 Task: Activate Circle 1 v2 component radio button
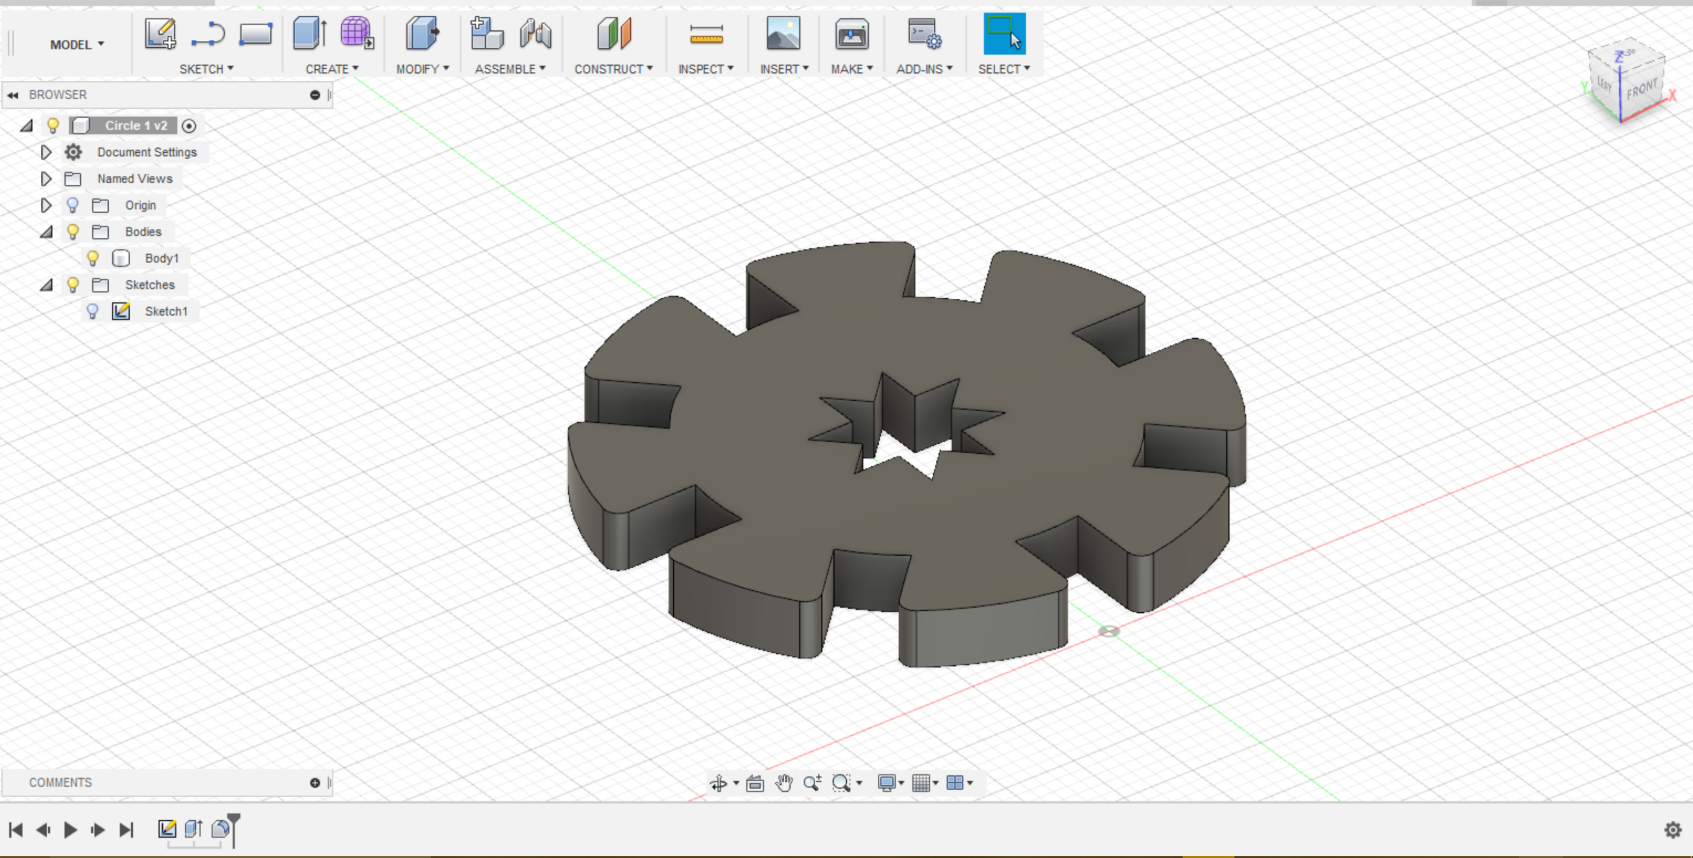pyautogui.click(x=189, y=125)
